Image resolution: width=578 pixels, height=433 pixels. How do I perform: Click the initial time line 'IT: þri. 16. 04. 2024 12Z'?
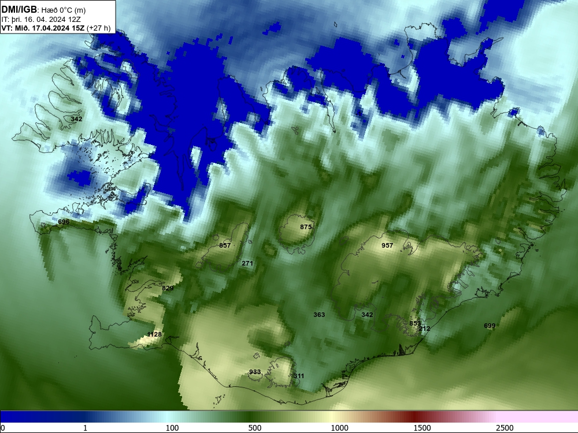(41, 20)
